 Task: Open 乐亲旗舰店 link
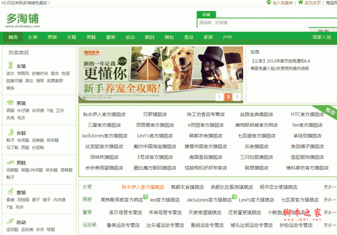[257, 147]
